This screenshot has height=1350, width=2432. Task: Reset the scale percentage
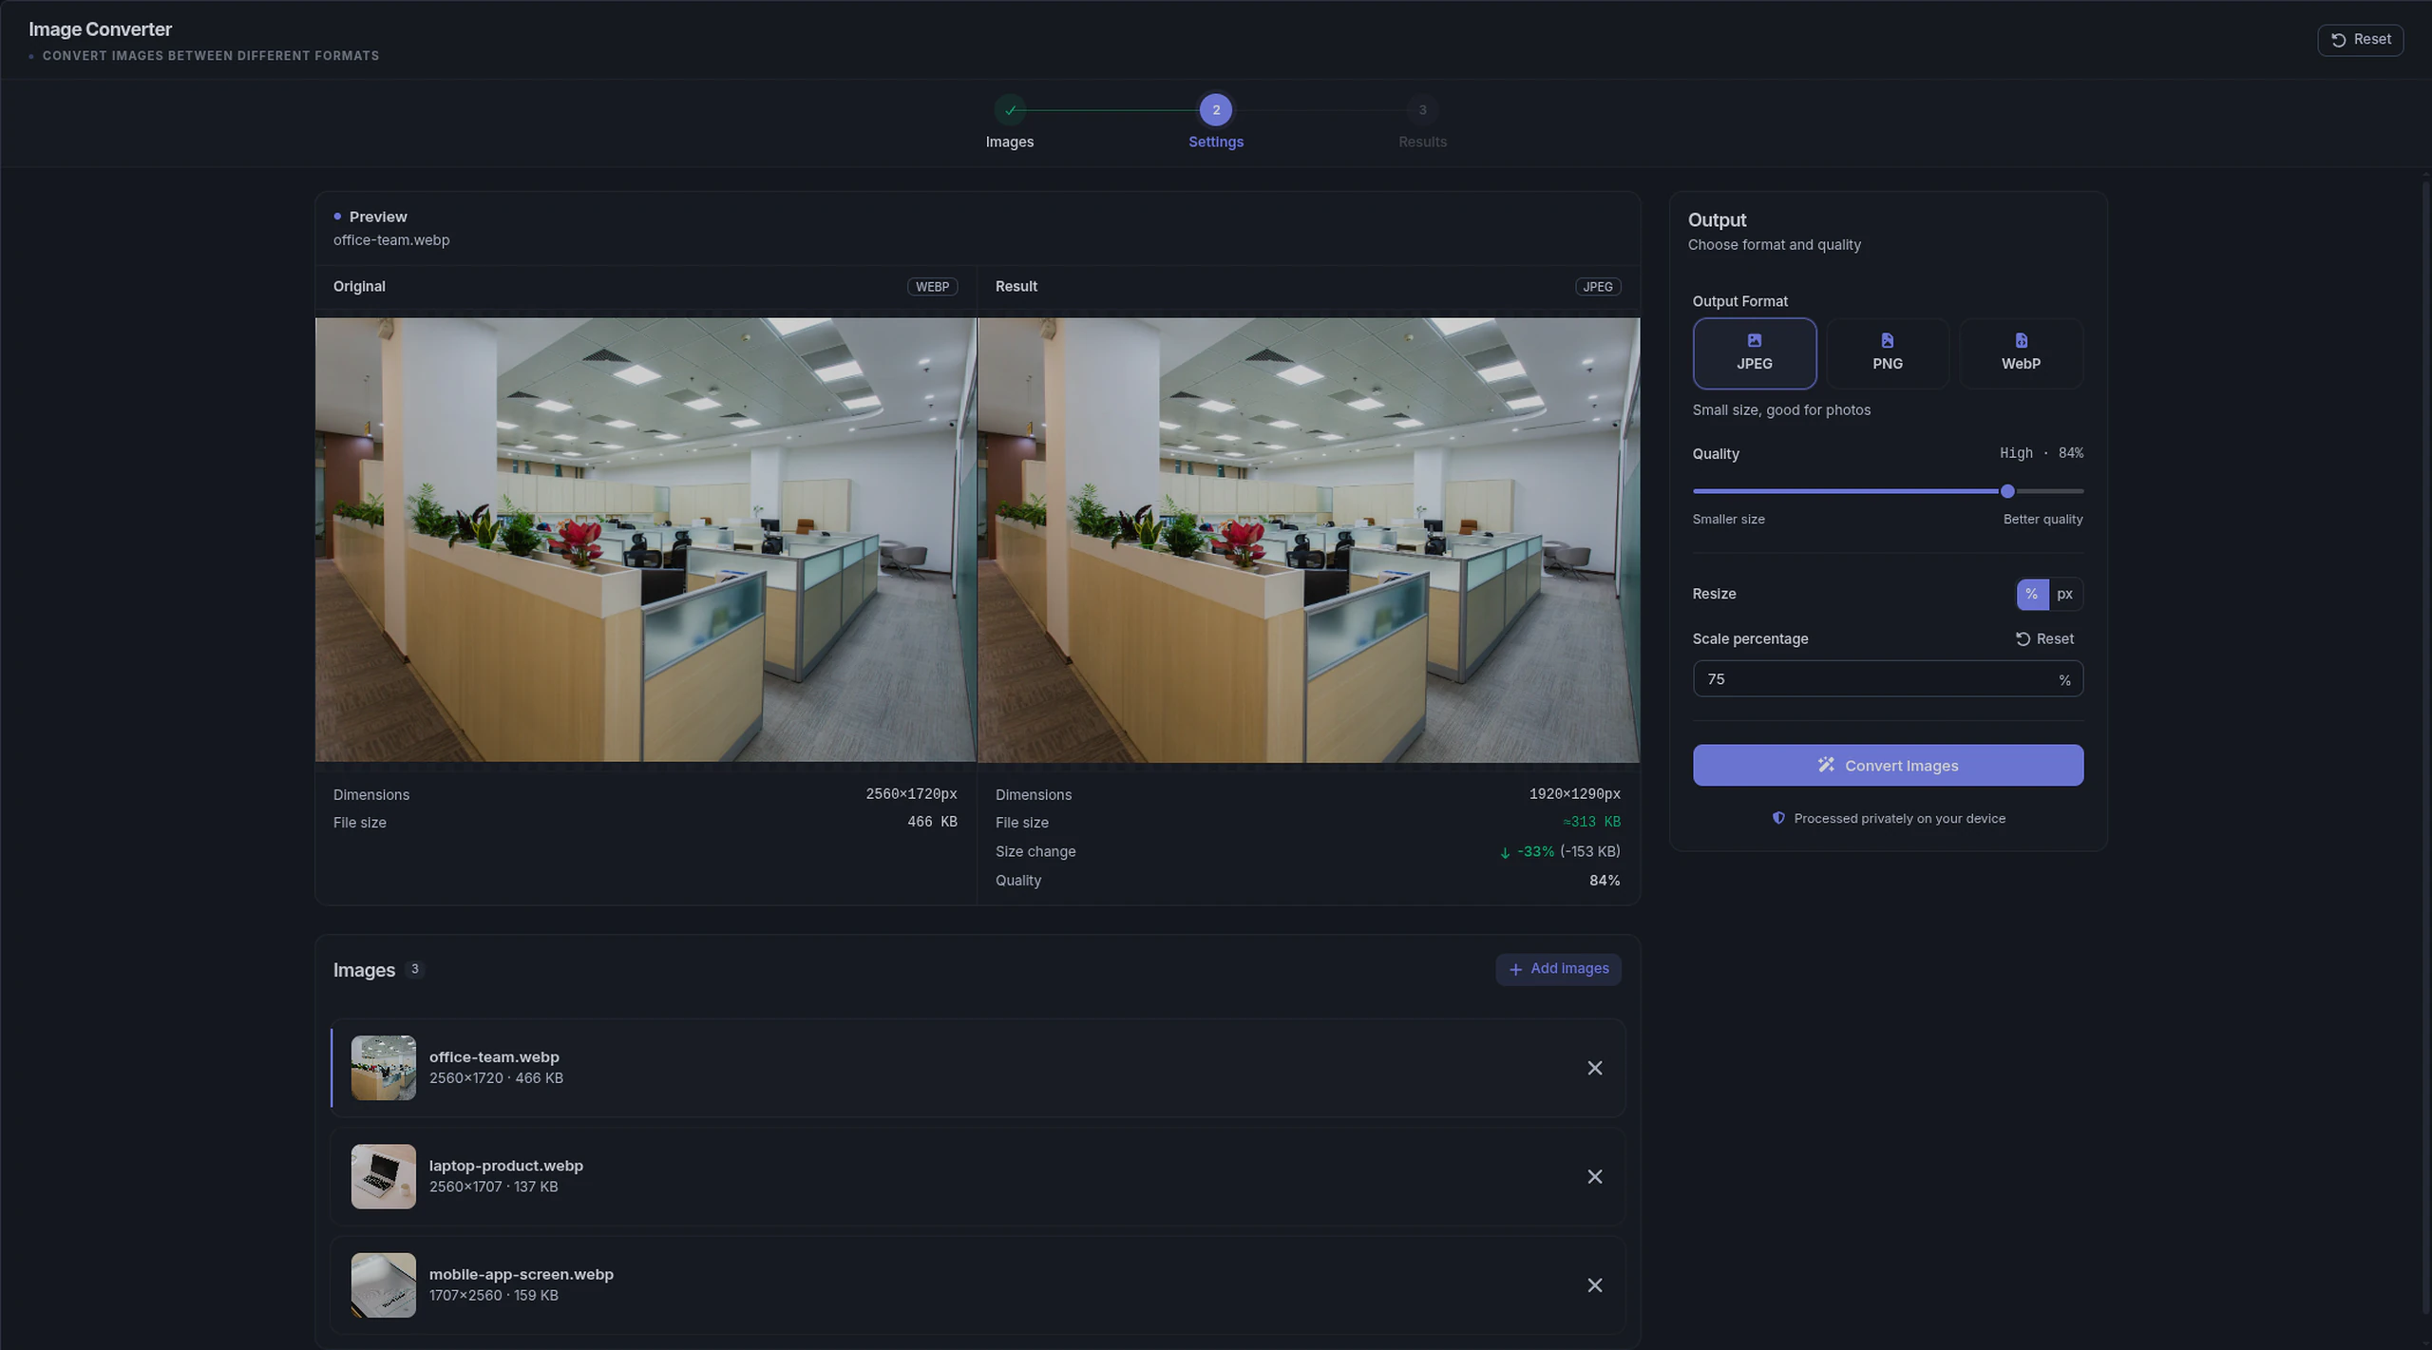click(x=2044, y=639)
